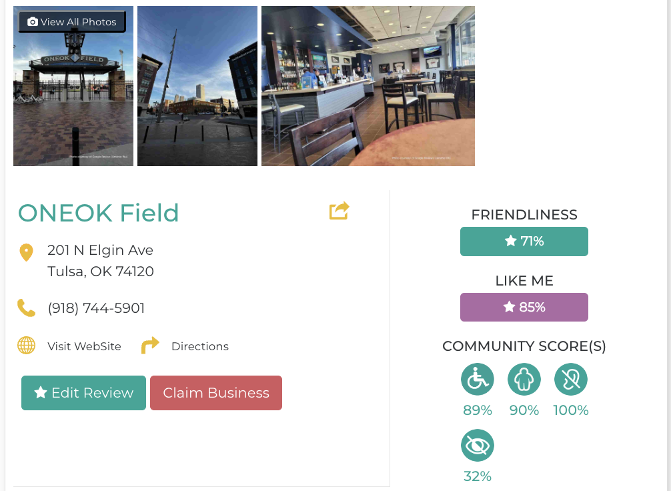Image resolution: width=671 pixels, height=491 pixels.
Task: Click the 89% wheelchair score value
Action: [478, 410]
